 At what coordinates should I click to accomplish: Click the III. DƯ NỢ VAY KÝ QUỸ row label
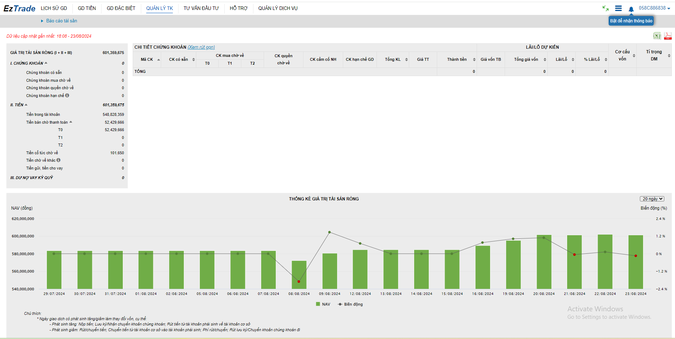pyautogui.click(x=32, y=178)
